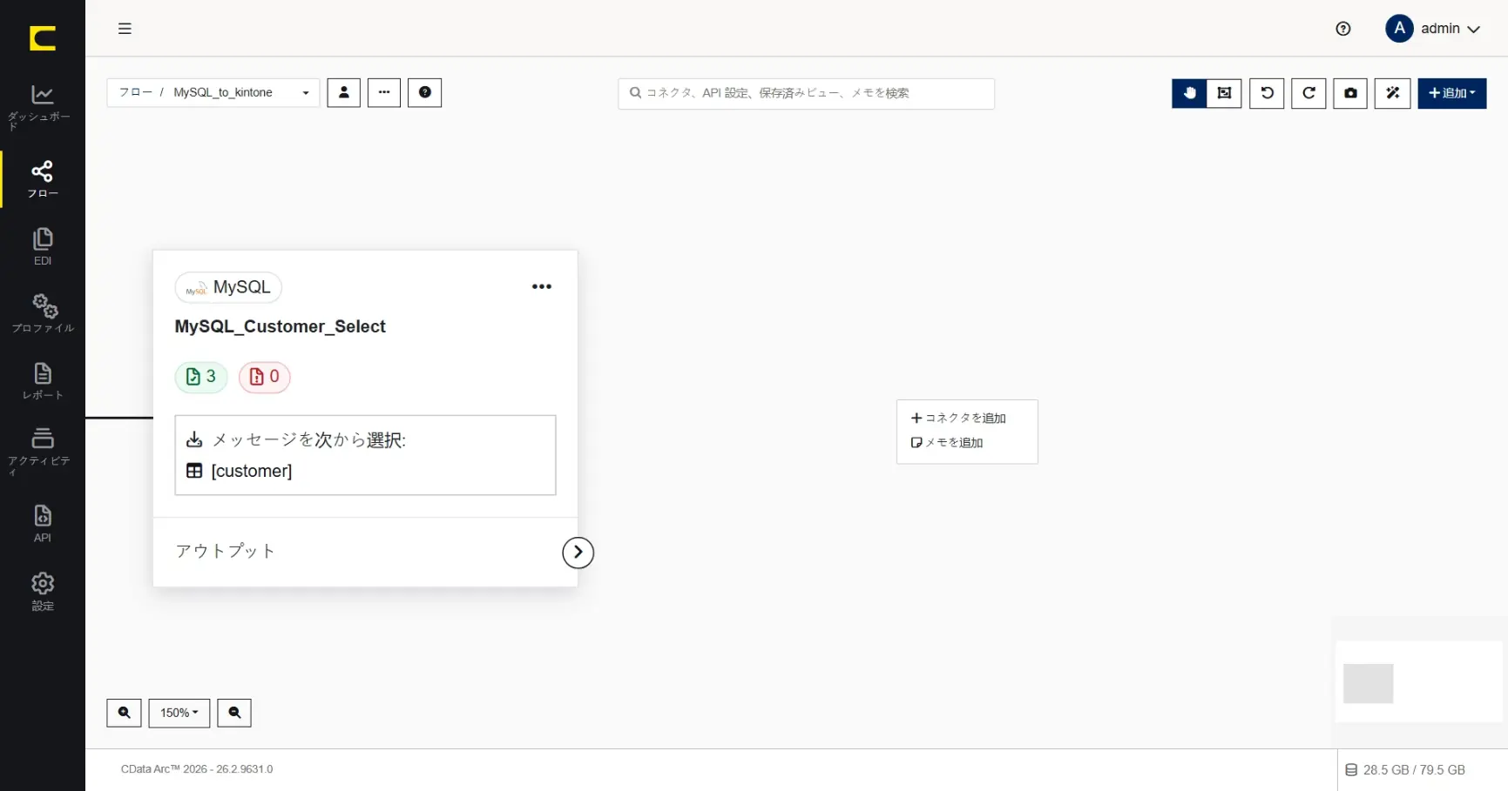Enable the hand pan mode tool

click(x=1189, y=93)
